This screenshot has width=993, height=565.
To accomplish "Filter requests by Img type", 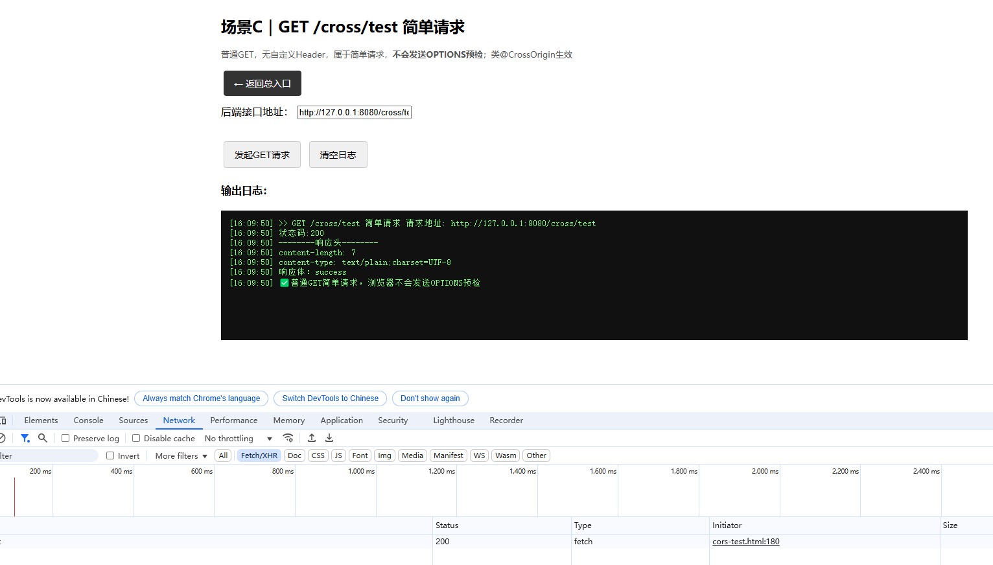I will click(x=385, y=455).
